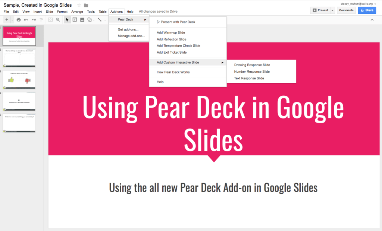Select the zoom magnifier tool

click(x=58, y=20)
